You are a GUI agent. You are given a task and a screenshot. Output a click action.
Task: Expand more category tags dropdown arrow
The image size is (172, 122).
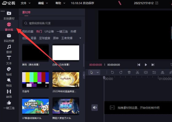click(80, 38)
